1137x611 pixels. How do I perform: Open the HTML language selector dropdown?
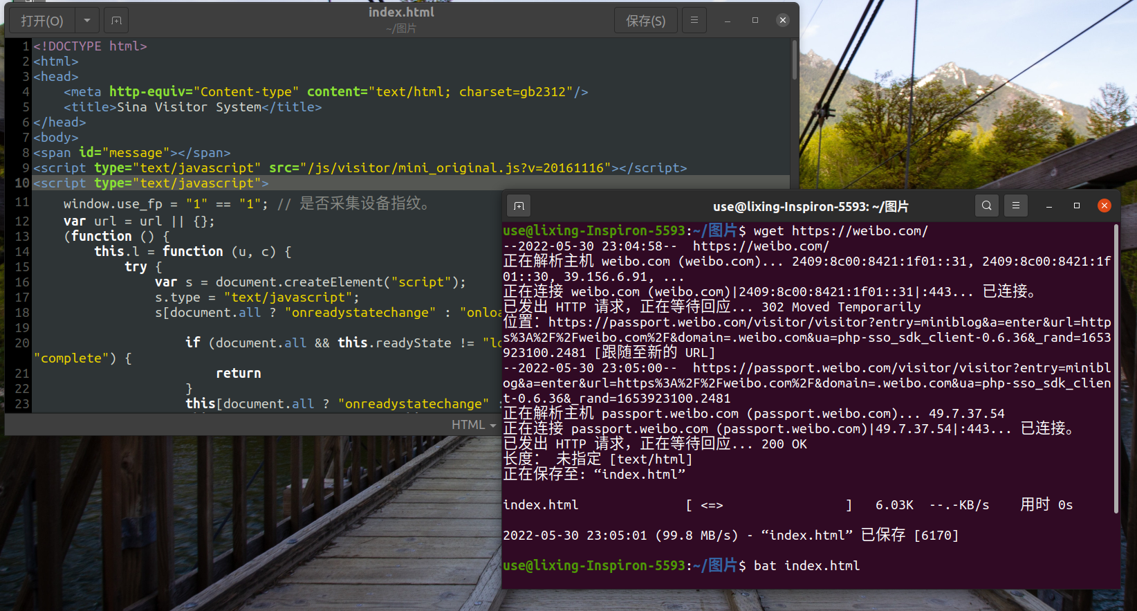tap(474, 425)
